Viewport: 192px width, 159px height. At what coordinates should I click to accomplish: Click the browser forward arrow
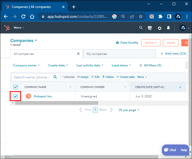[14, 16]
